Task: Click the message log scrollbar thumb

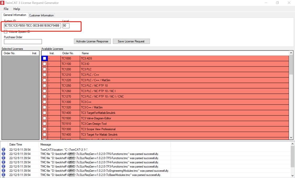Action: point(292,157)
